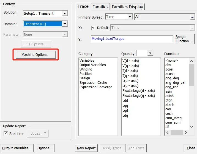The height and width of the screenshot is (154, 197).
Task: Select the L(d - axis) quantity
Action: pos(130,81)
